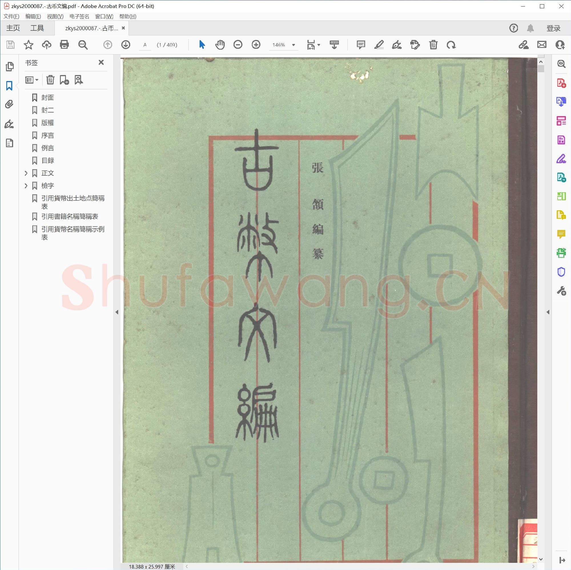The height and width of the screenshot is (570, 571).
Task: Expand the 正文 bookmark tree
Action: (26, 173)
